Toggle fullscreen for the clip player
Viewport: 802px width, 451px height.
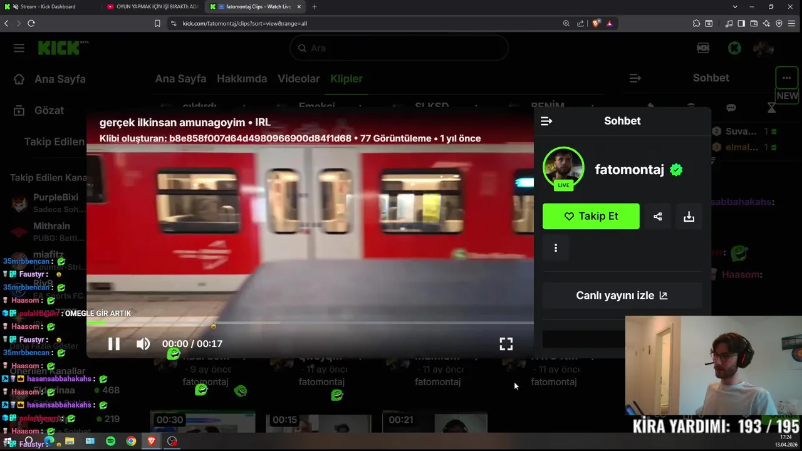point(506,344)
